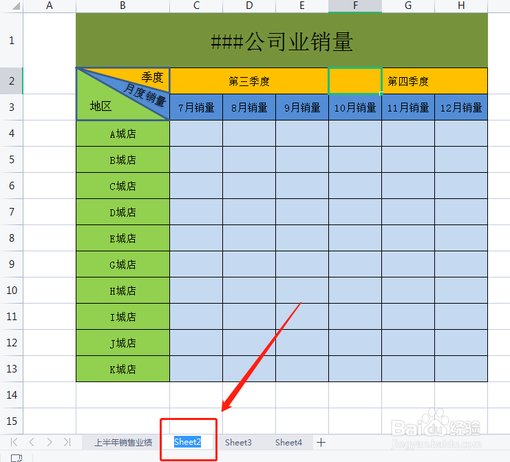Image resolution: width=510 pixels, height=462 pixels.
Task: Select the B城店 cell
Action: 123,160
